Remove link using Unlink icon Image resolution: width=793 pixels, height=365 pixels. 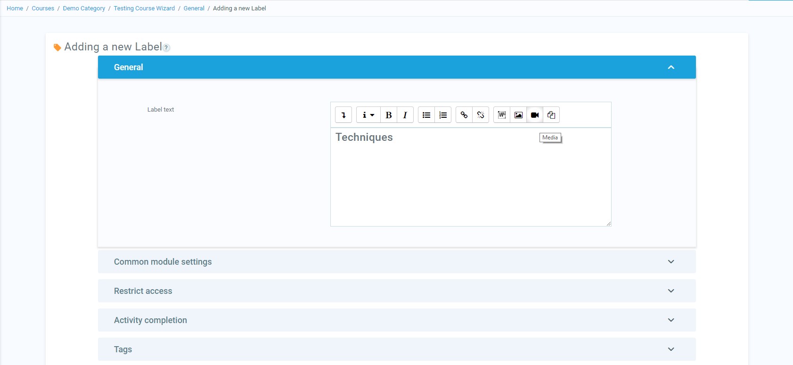[481, 115]
